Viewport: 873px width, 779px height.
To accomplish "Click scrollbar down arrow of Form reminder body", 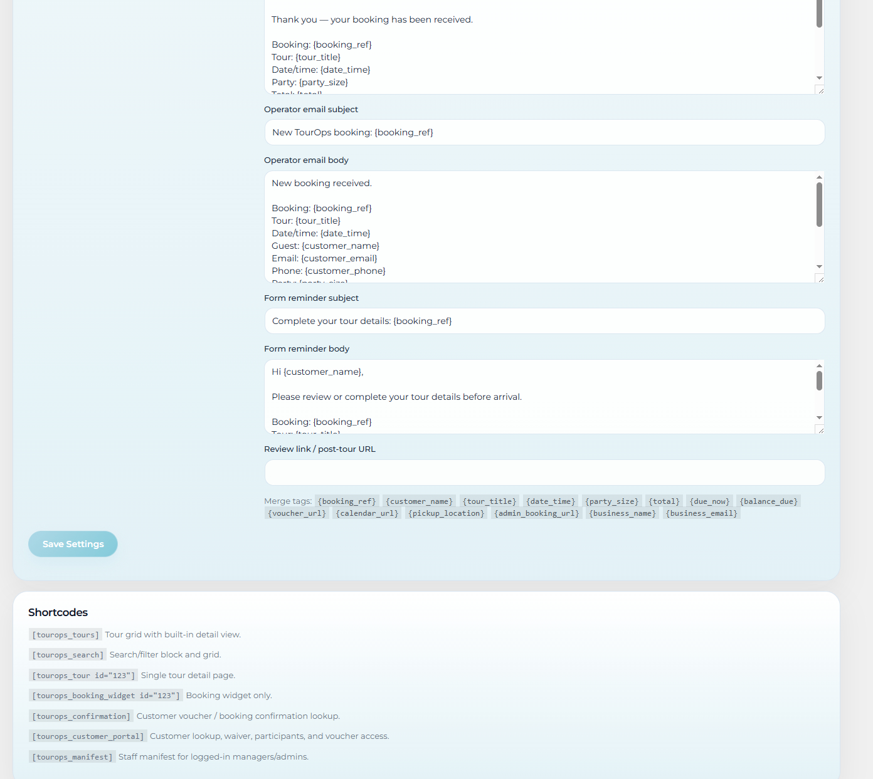I will click(819, 418).
